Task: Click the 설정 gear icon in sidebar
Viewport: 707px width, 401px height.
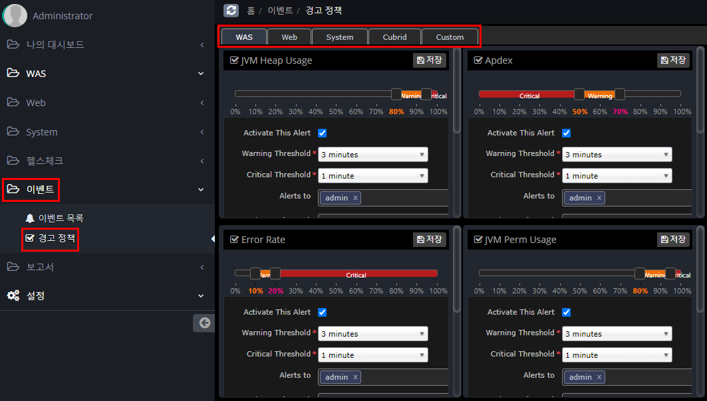Action: 13,295
